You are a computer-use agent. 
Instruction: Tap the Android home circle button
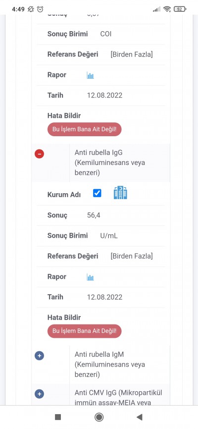pos(99,417)
